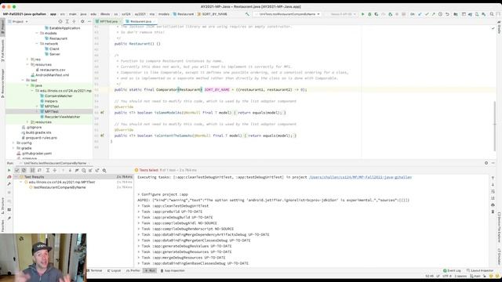This screenshot has width=502, height=282.
Task: Toggle sort tests alphabetically
Action: (32, 171)
